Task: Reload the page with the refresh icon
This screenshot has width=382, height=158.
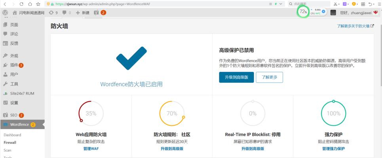Action: 21,4
